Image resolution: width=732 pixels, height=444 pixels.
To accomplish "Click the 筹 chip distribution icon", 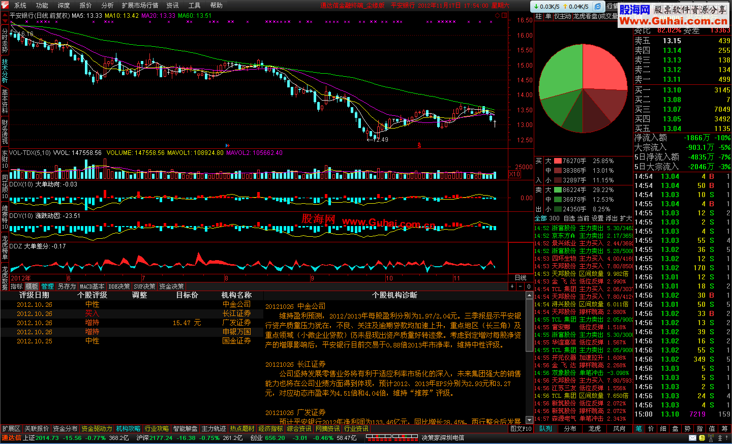I will (724, 429).
